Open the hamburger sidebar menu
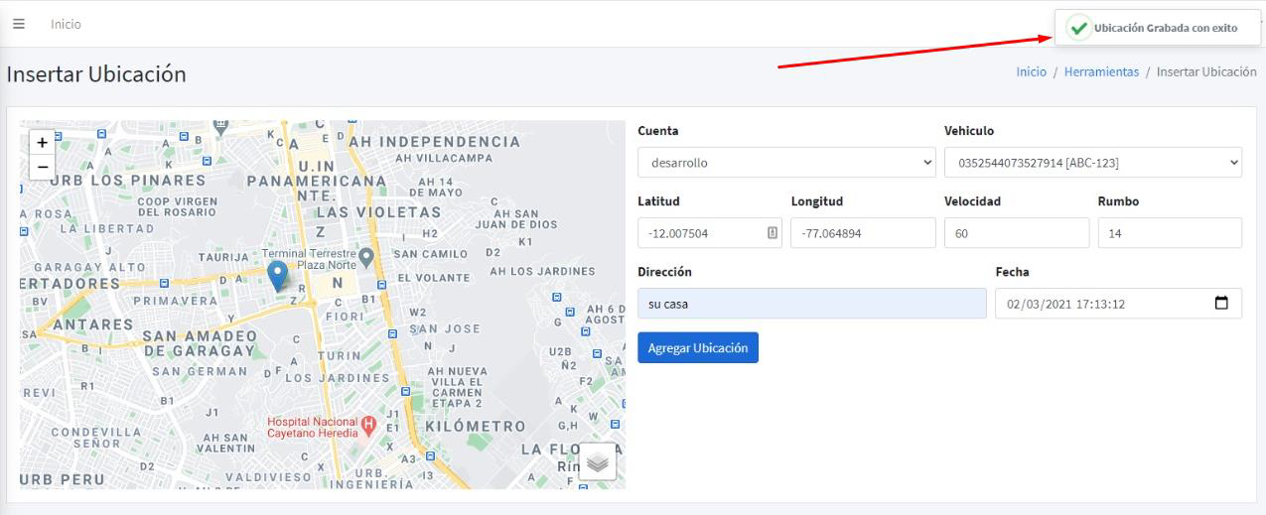Screen dimensions: 1266x515 point(19,24)
